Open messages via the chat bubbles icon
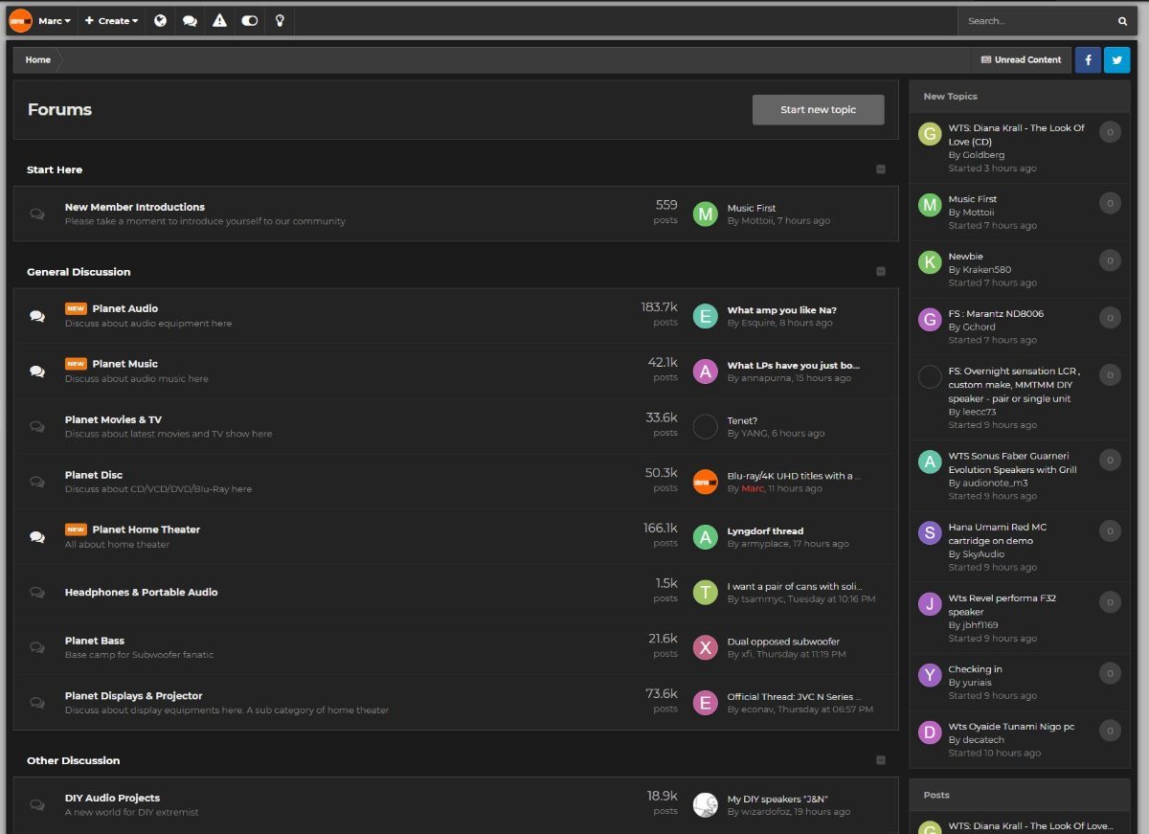Image resolution: width=1149 pixels, height=834 pixels. (190, 20)
